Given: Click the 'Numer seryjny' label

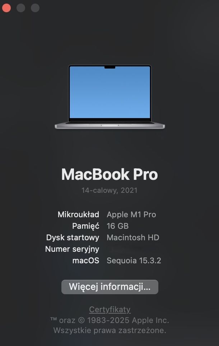Looking at the screenshot, I should click(x=72, y=249).
